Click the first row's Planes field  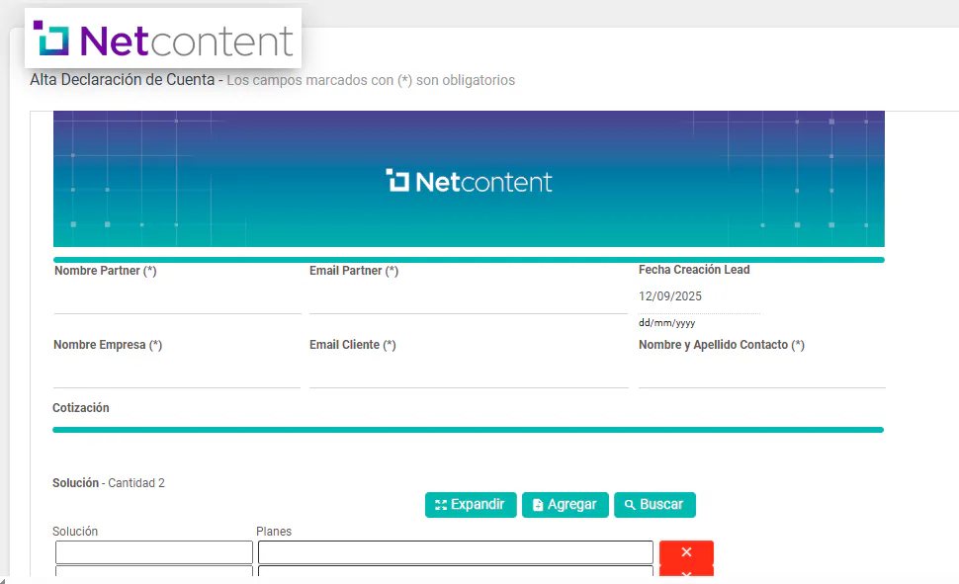pyautogui.click(x=456, y=552)
